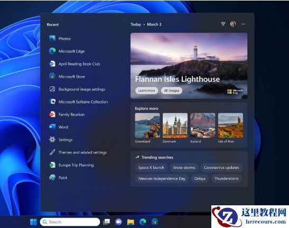
Task: Select the Thunderstorm trending search
Action: coord(226,178)
